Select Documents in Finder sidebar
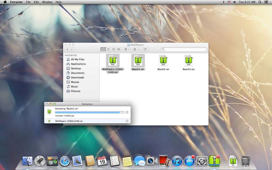Viewport: 272px width, 170px height. click(75, 73)
